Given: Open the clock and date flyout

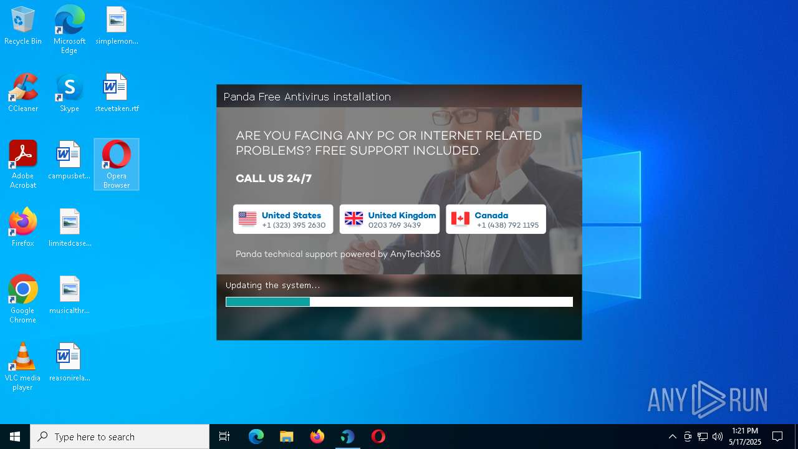Looking at the screenshot, I should click(x=745, y=437).
